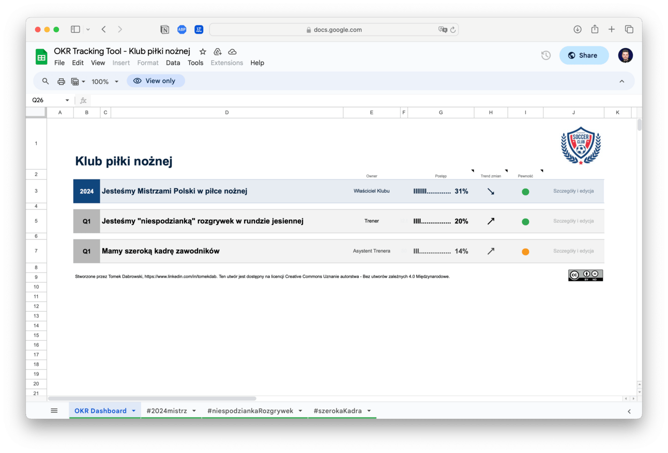Open Szczegóły i edycja for szeroką kadrę row

[x=573, y=251]
